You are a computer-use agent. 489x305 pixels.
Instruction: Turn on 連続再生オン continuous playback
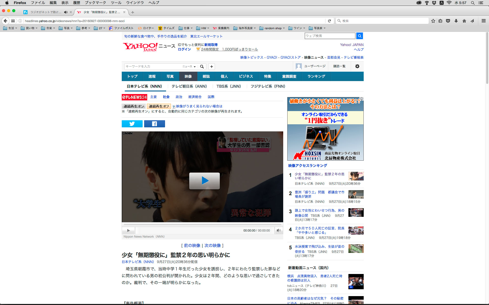[x=134, y=106]
